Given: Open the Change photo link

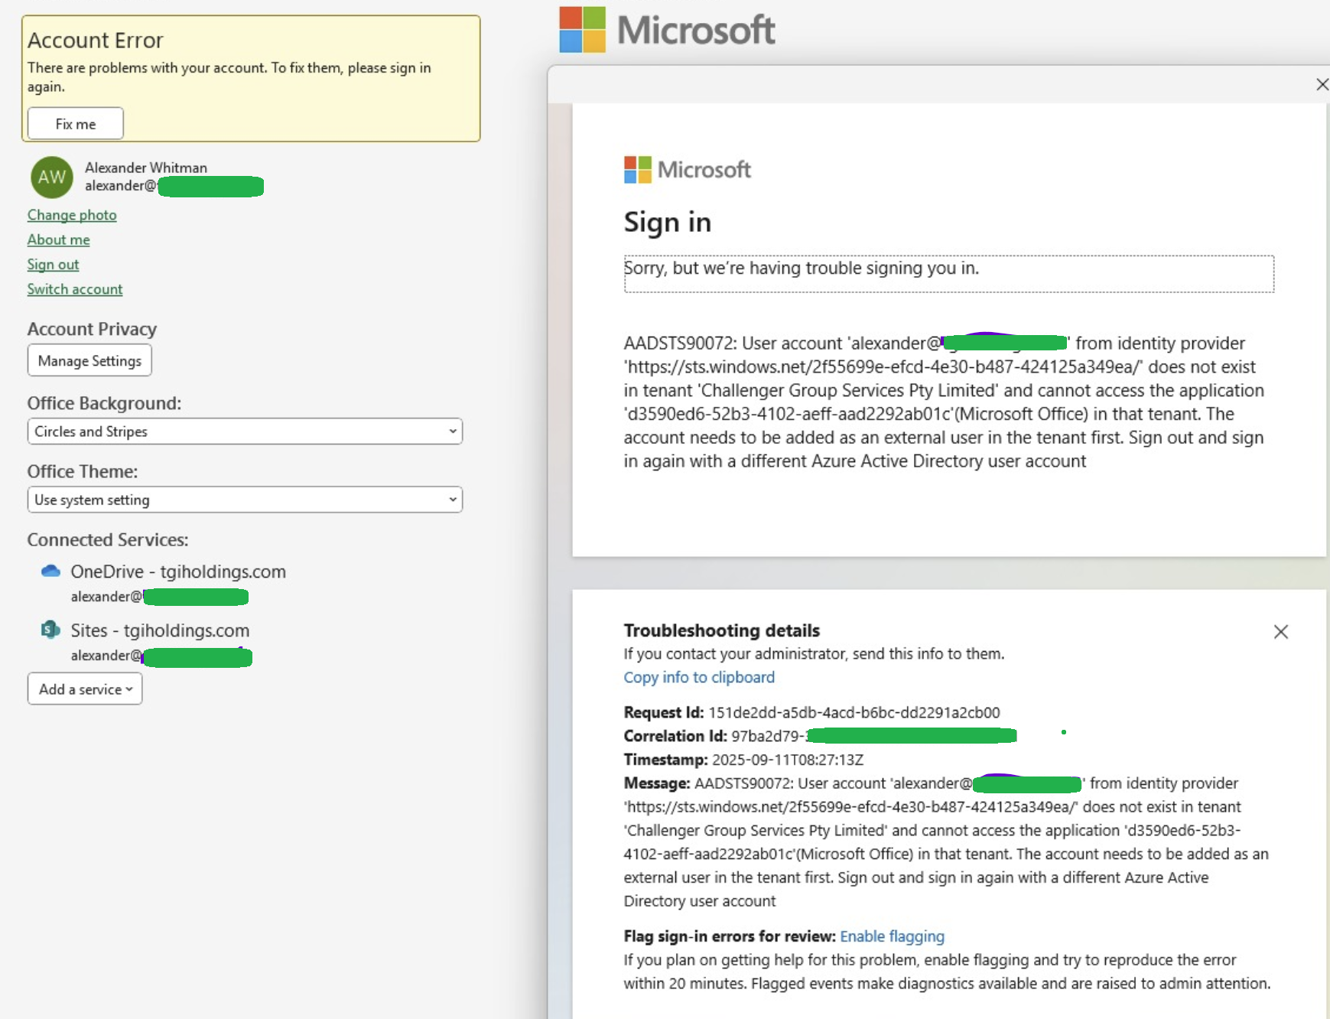Looking at the screenshot, I should pos(71,215).
